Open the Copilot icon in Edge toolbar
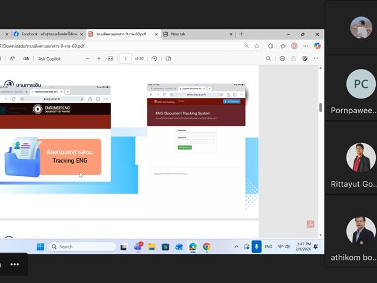 (317, 45)
